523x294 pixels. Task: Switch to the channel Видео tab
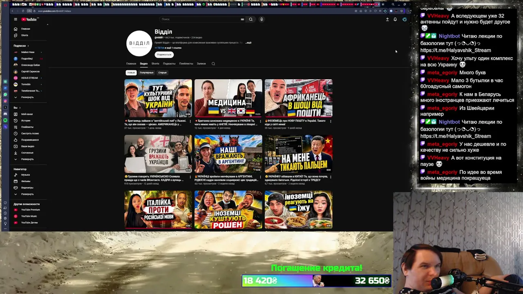pyautogui.click(x=144, y=64)
